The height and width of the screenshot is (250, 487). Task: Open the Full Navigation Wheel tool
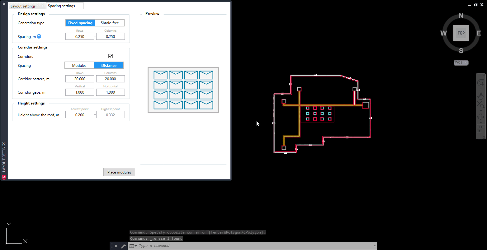[480, 83]
